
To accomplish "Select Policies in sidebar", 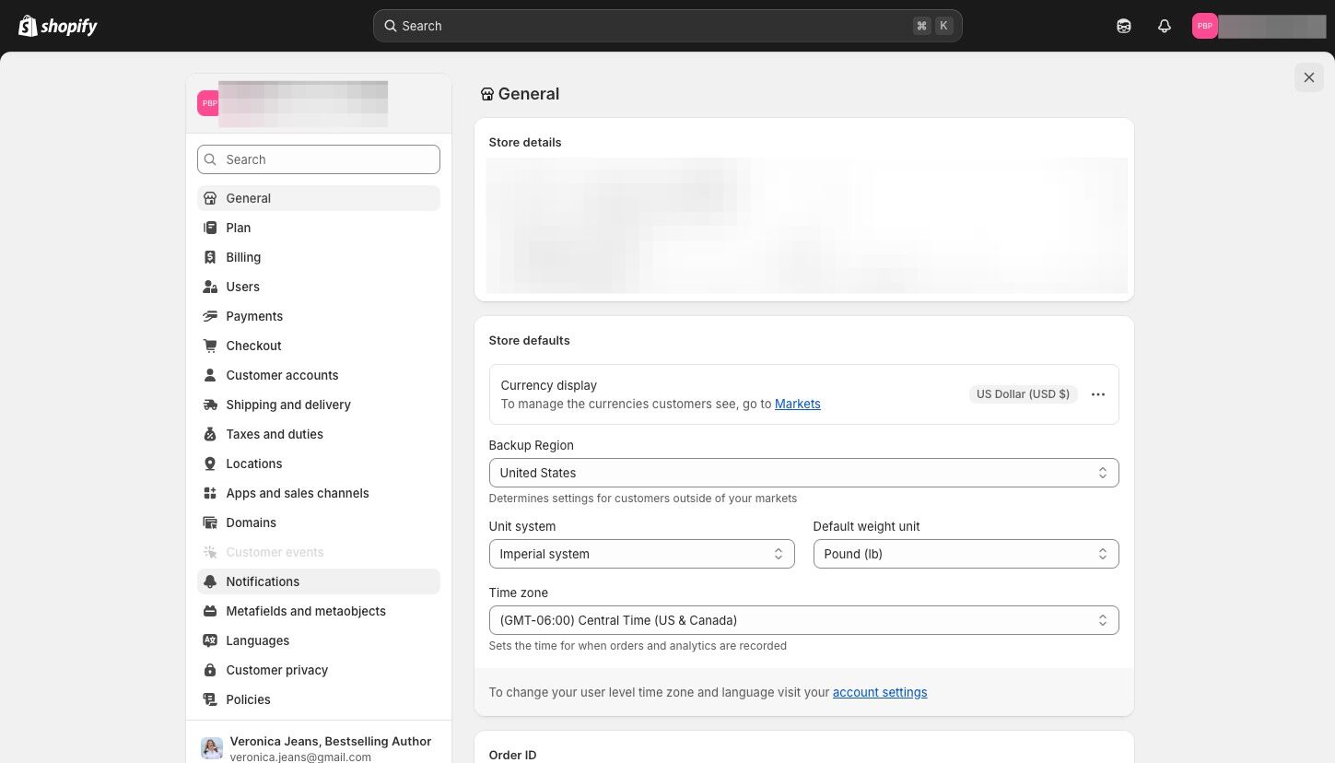I will point(319,699).
